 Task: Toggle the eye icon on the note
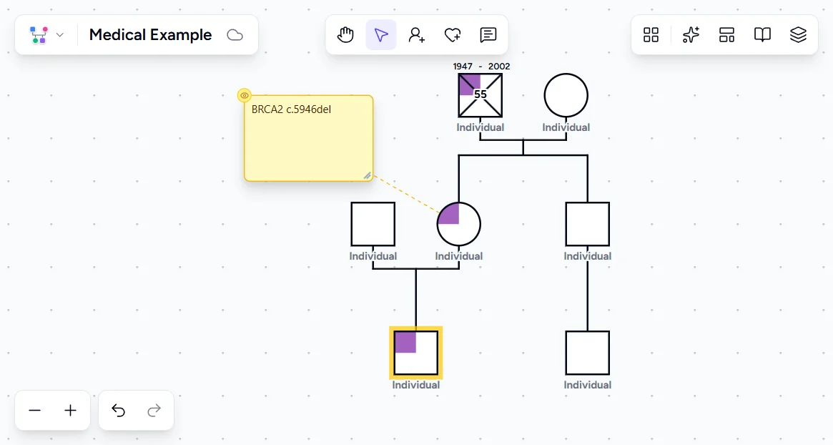(x=245, y=95)
